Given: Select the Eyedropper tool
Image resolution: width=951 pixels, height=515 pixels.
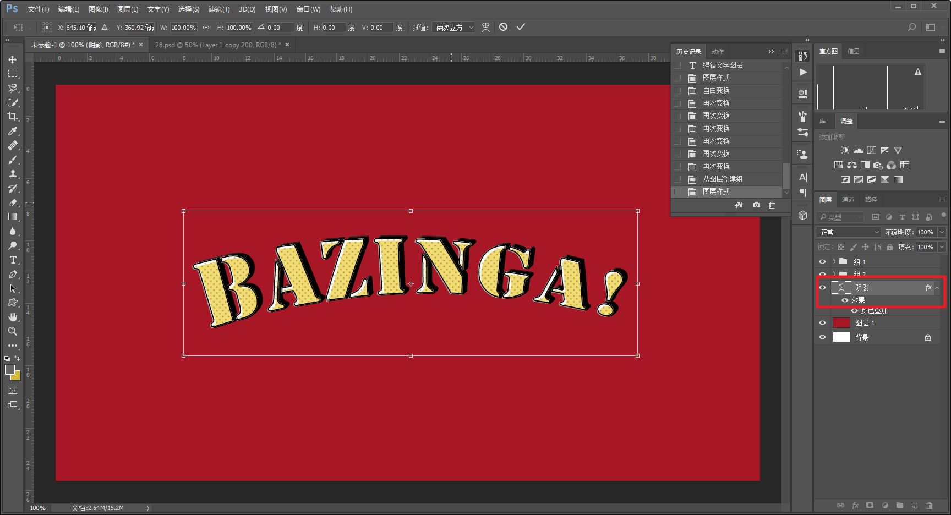Looking at the screenshot, I should pos(13,131).
